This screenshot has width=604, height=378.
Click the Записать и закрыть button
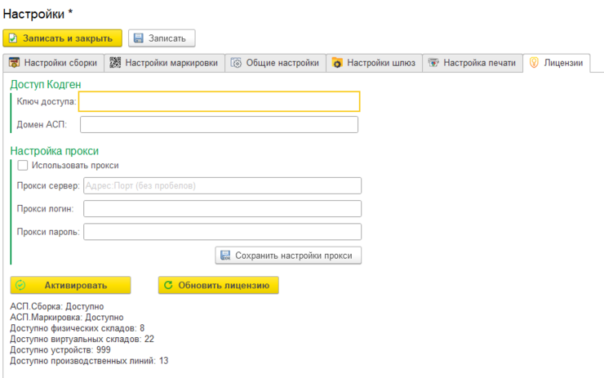point(62,38)
